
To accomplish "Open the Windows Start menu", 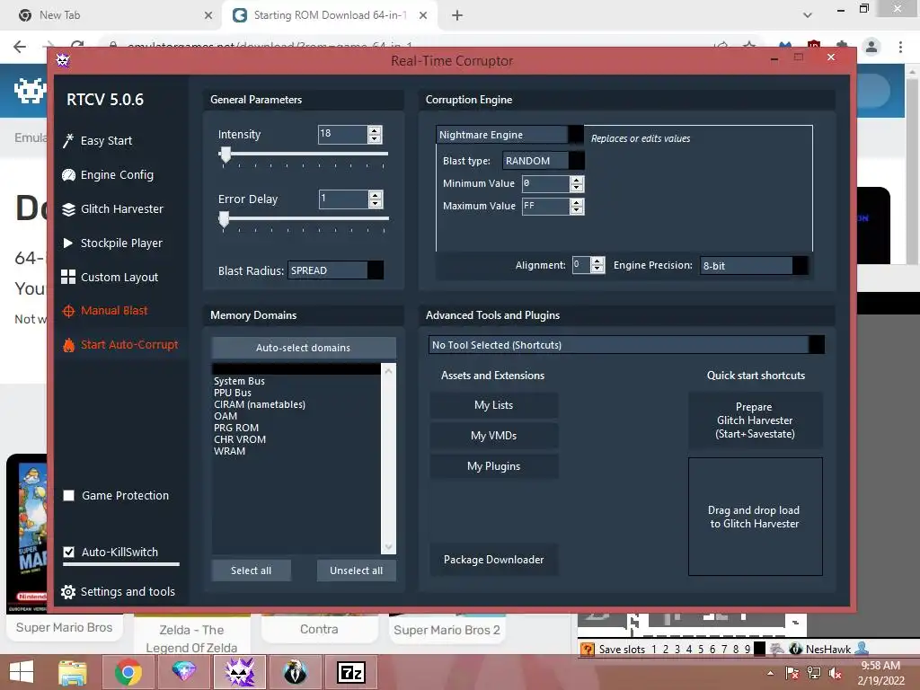I will click(x=22, y=672).
